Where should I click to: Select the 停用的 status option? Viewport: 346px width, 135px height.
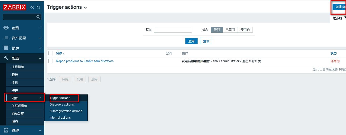click(245, 30)
